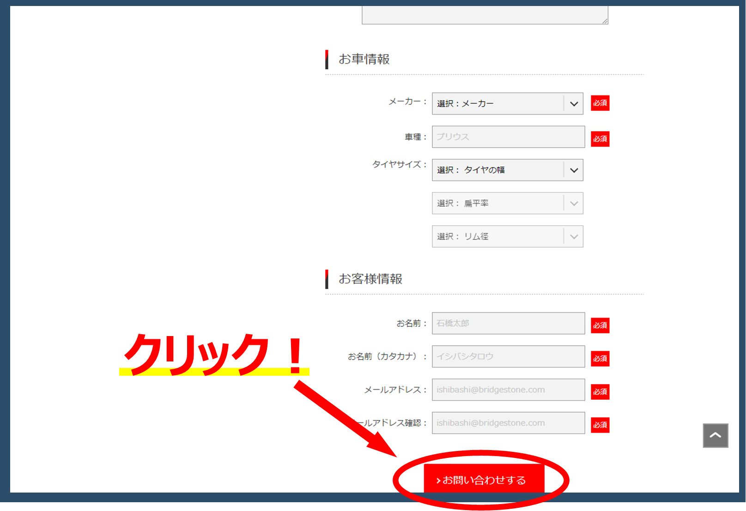Click the scroll-to-top arrow button
This screenshot has width=746, height=511.
coord(715,435)
